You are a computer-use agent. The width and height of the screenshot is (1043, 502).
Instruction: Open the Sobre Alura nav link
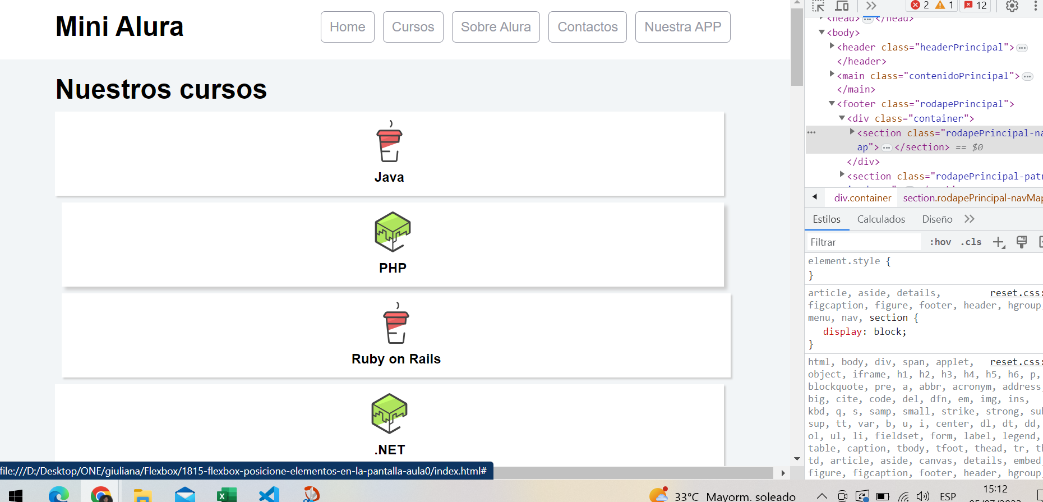click(x=496, y=27)
